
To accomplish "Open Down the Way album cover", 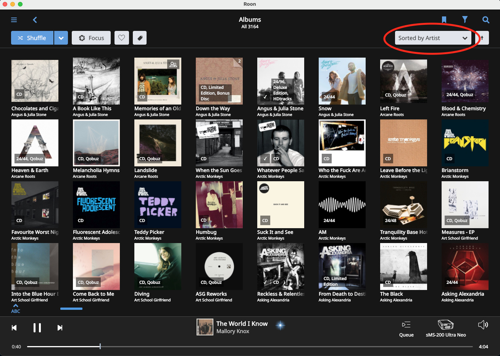I will pos(219,81).
